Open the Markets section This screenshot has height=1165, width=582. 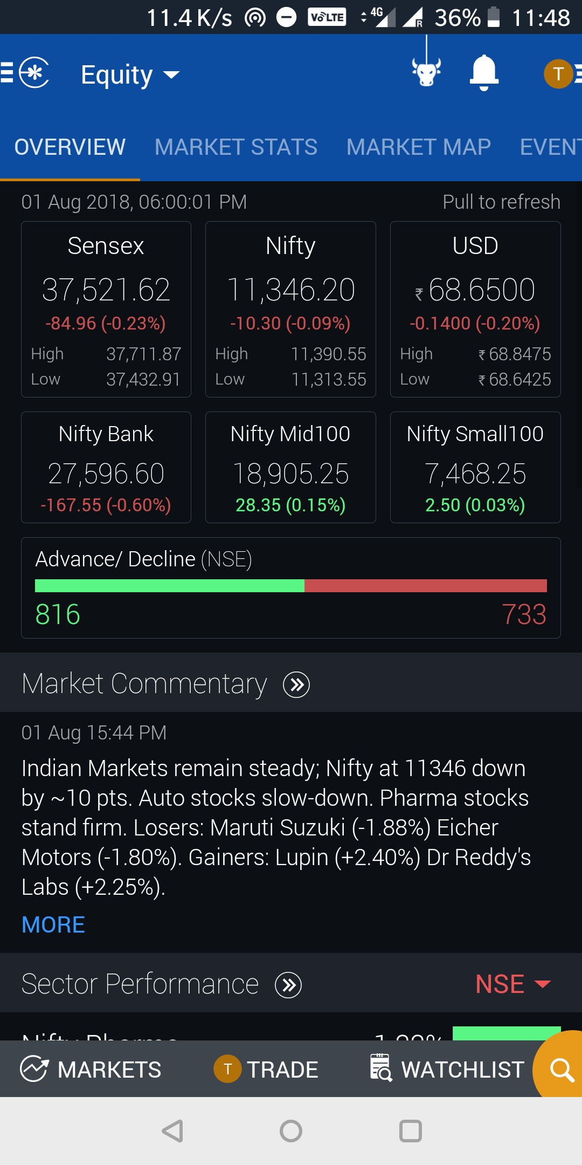(91, 1069)
